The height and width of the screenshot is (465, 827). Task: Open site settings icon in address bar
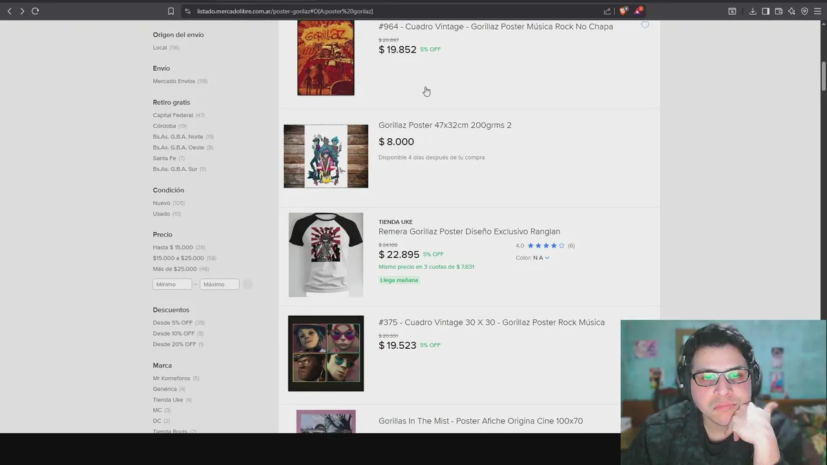coord(187,11)
